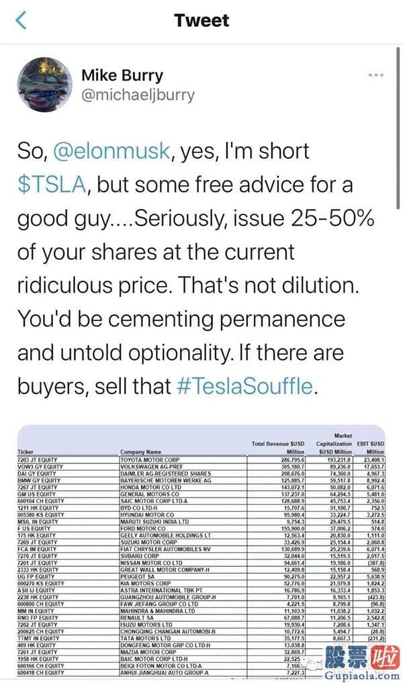The image size is (403, 683).
Task: Tap the Market Capitalization column header
Action: click(334, 443)
